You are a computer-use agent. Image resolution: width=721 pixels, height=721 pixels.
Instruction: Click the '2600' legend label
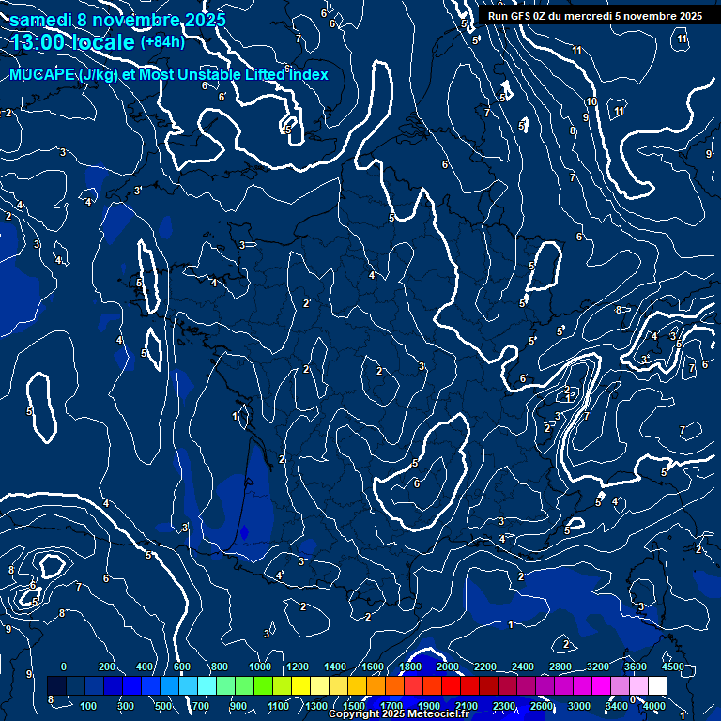coord(542,706)
